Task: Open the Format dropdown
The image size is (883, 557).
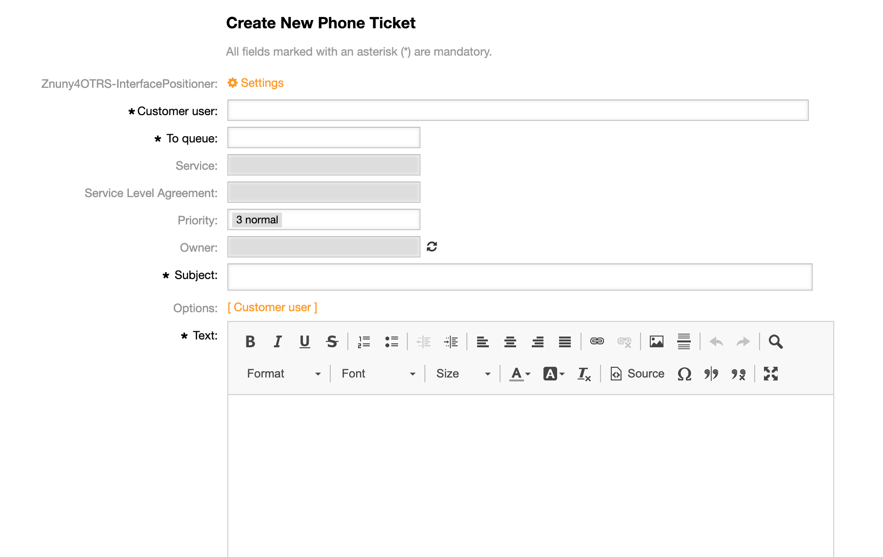Action: (283, 374)
